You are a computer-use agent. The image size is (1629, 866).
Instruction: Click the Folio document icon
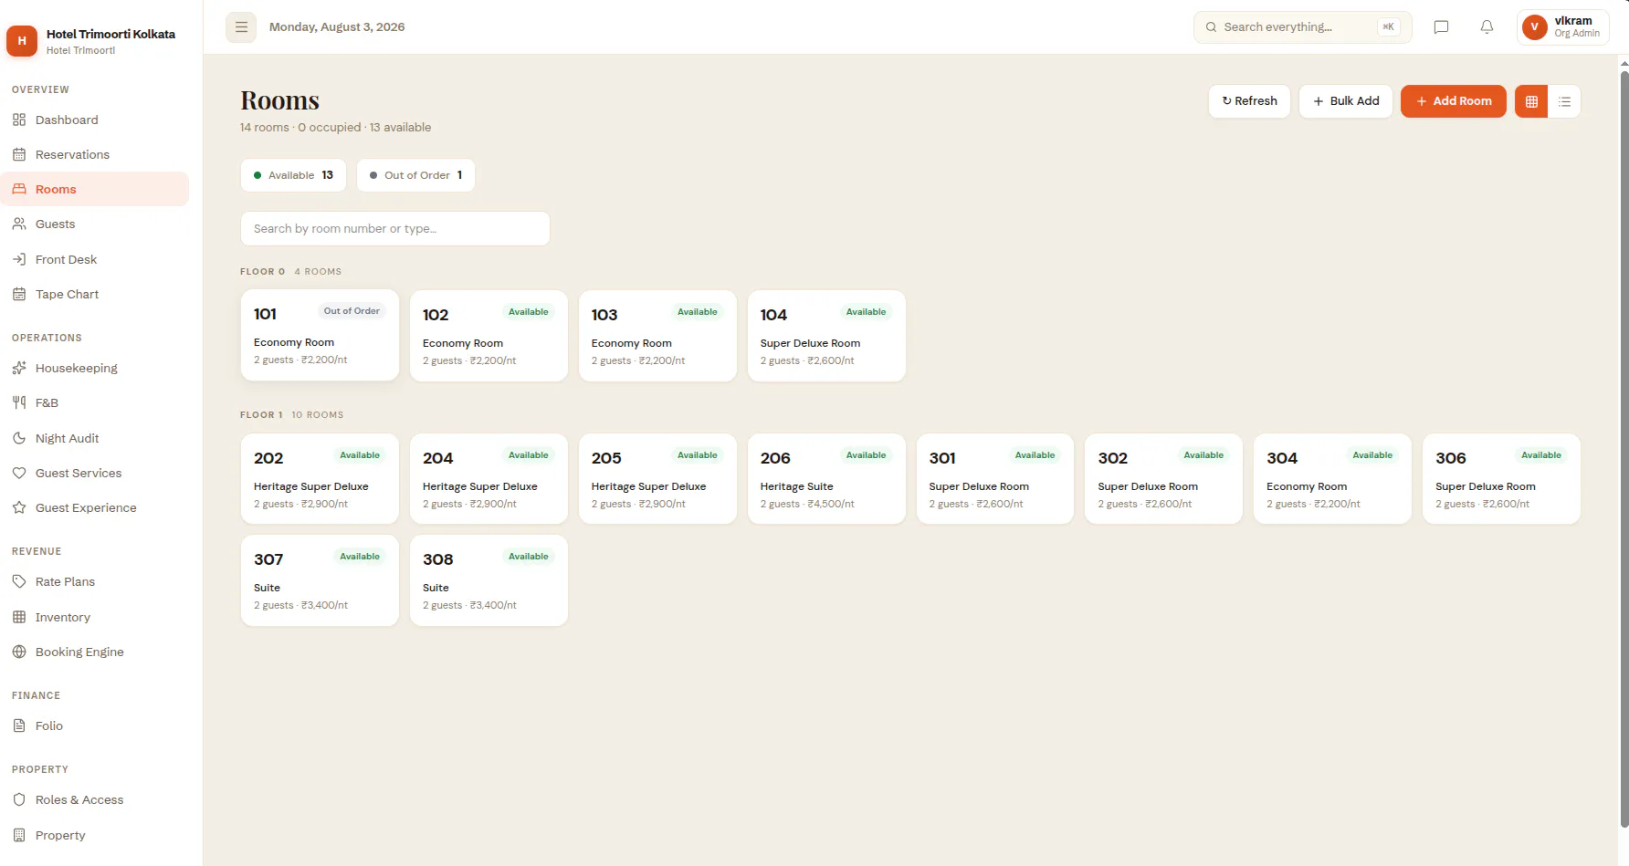point(19,725)
